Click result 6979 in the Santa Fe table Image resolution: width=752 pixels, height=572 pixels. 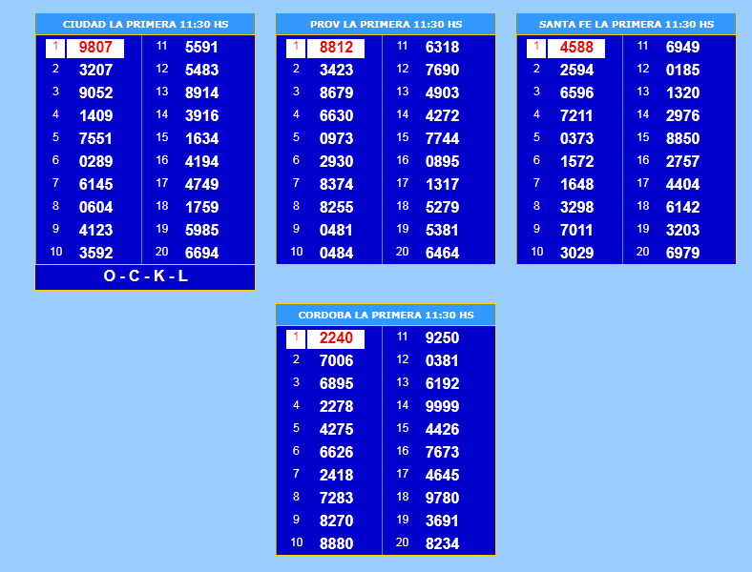[x=682, y=253]
